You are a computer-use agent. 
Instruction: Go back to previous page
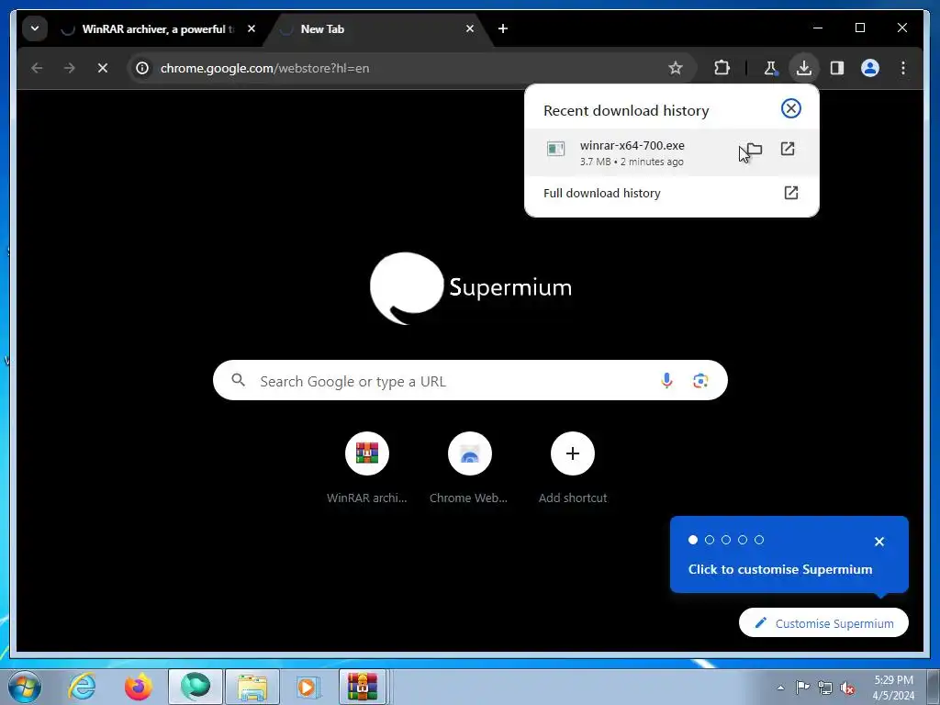pos(37,68)
